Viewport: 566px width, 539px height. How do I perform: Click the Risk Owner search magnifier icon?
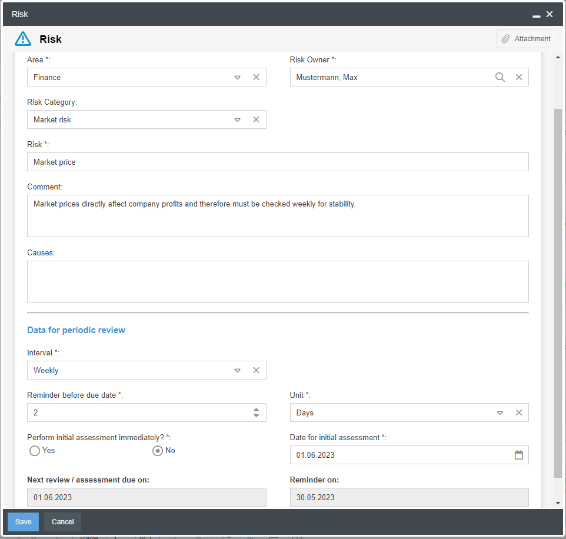pos(500,77)
